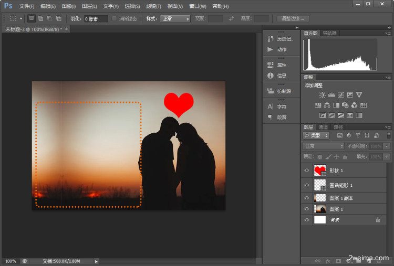Toggle visibility of 图层 1 副本 layer
Screen dimensions: 394x266
coord(307,198)
